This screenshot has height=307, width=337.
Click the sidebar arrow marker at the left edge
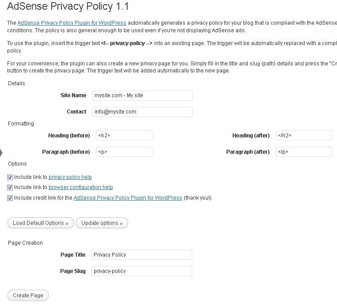[x=1, y=153]
